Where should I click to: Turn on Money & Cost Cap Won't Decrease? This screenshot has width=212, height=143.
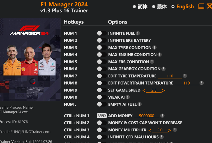(x=102, y=123)
